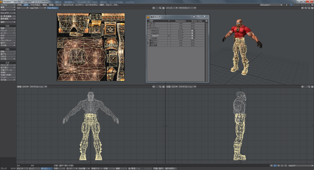Click the BodyUV sketch color swatch
This screenshot has height=170, width=314.
coord(192,31)
